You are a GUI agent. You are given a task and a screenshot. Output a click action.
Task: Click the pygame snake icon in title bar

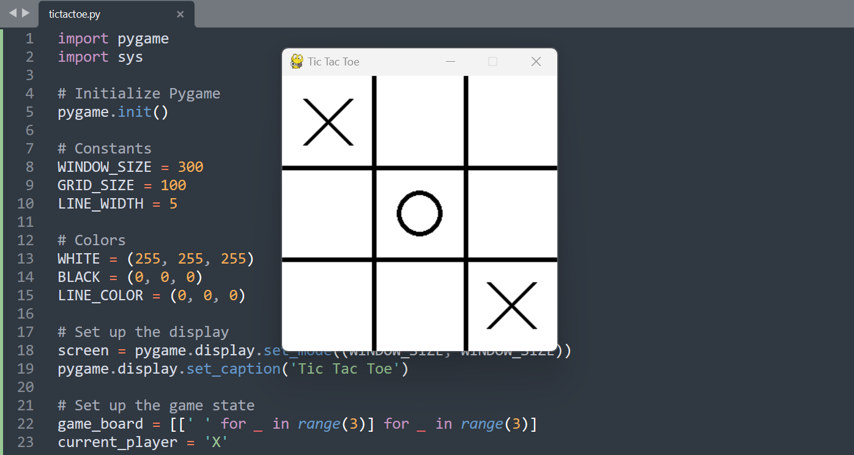[297, 61]
